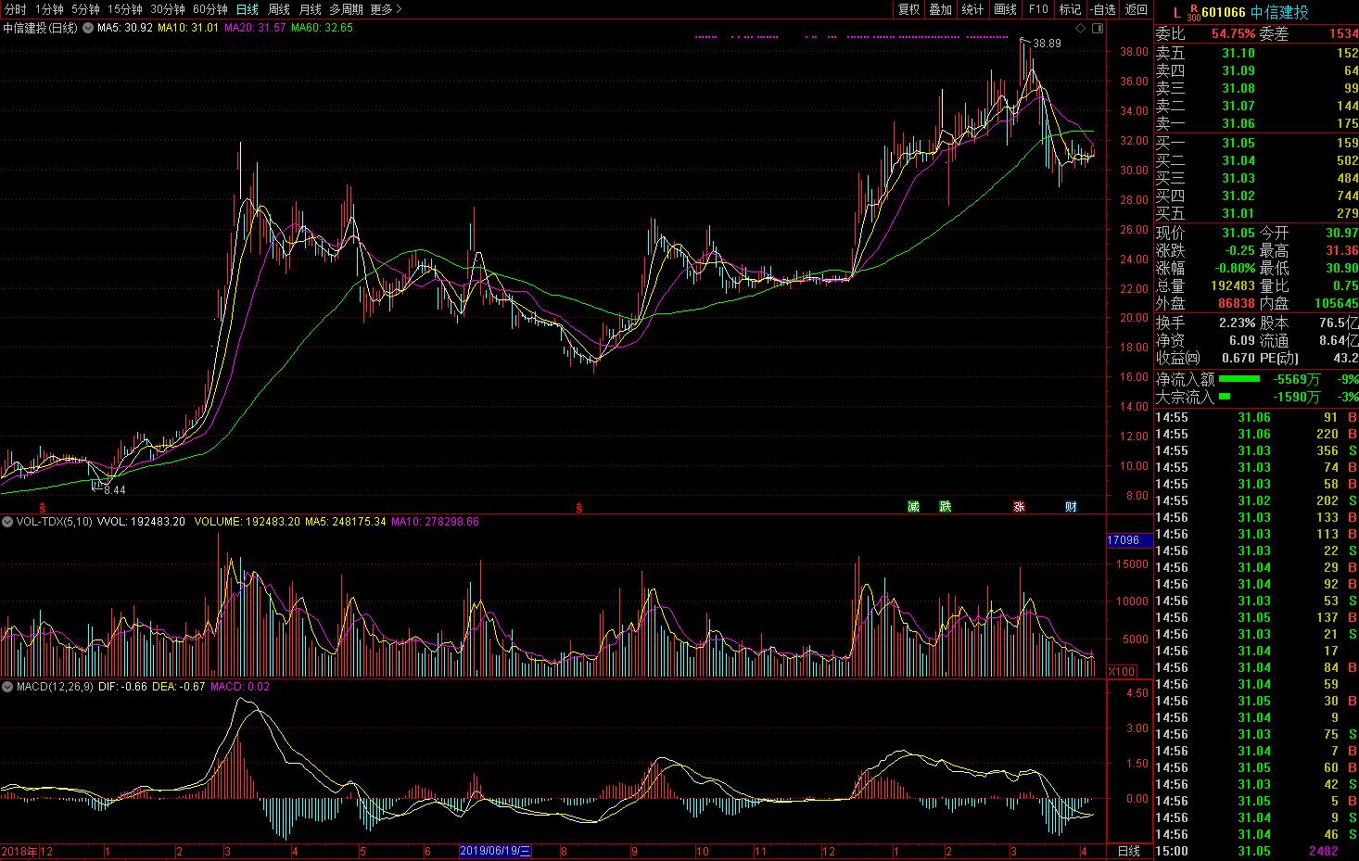Open 多周期 multi-period view
This screenshot has width=1359, height=861.
(346, 9)
